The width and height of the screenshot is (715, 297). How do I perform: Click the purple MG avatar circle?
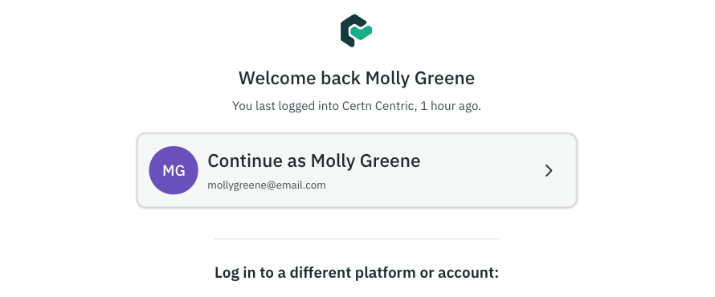[x=174, y=170]
